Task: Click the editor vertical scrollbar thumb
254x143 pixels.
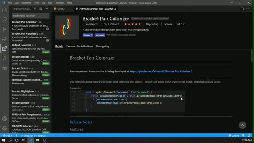Action: coord(252,56)
